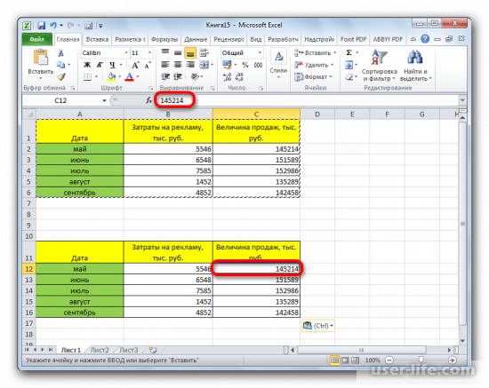The width and height of the screenshot is (489, 388).
Task: Click the Find and Select binoculars icon
Action: click(x=415, y=66)
